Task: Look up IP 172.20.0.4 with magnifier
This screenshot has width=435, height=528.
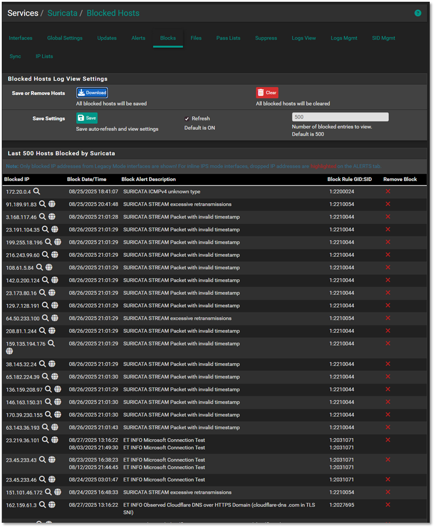Action: click(36, 191)
